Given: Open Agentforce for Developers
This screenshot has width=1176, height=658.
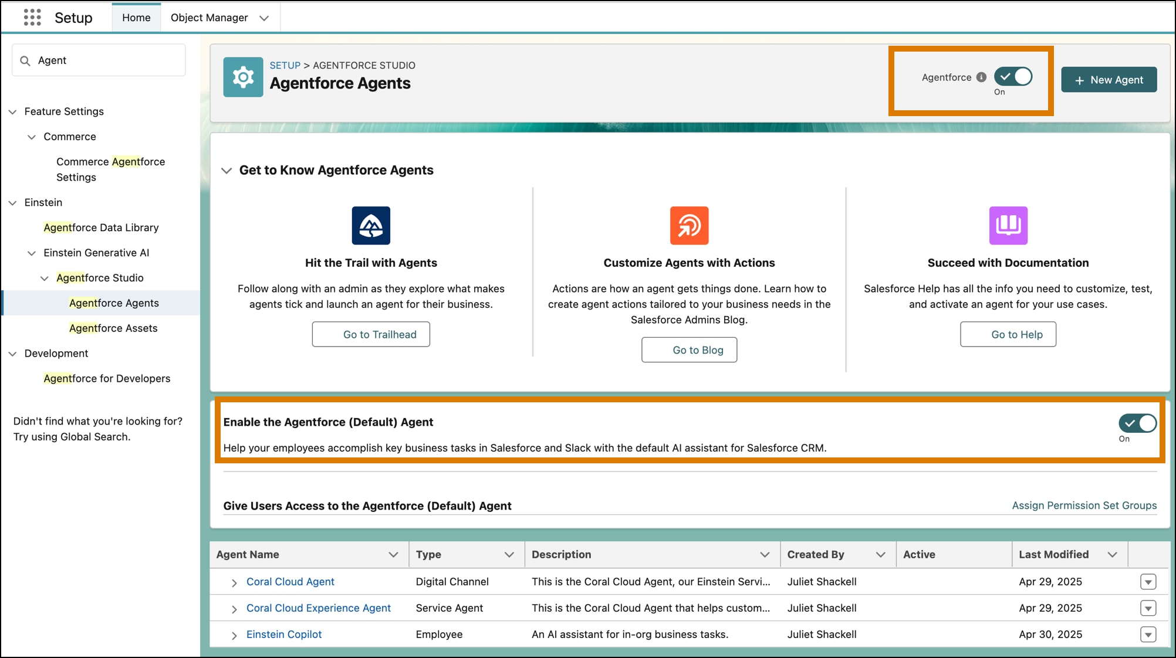Looking at the screenshot, I should [x=107, y=379].
